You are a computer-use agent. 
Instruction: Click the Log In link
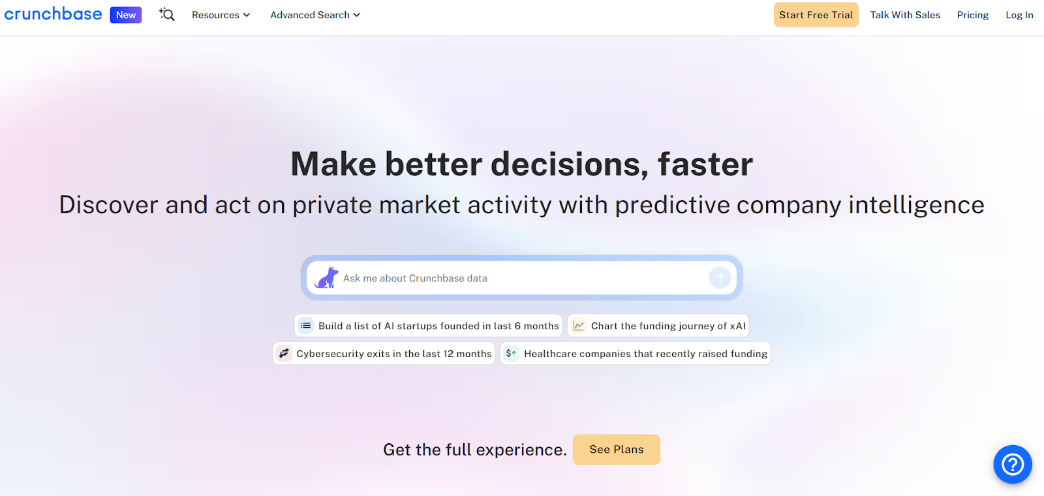click(1019, 15)
